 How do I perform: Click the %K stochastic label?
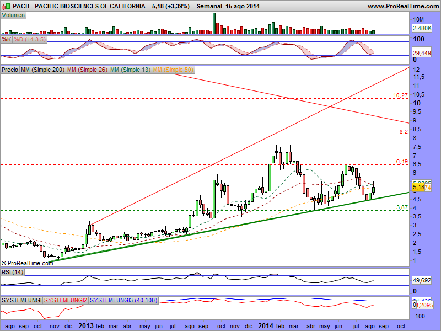tap(6, 39)
